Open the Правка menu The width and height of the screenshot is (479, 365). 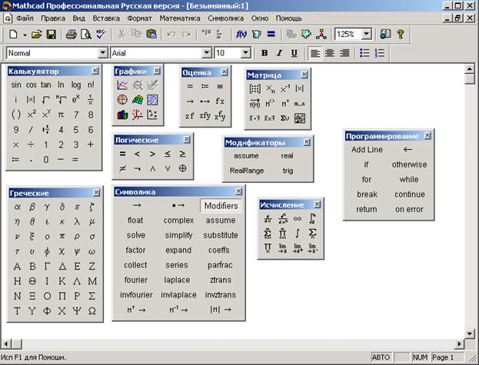[53, 18]
